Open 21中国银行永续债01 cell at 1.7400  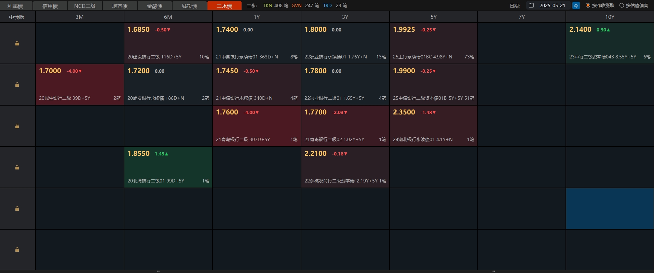257,43
